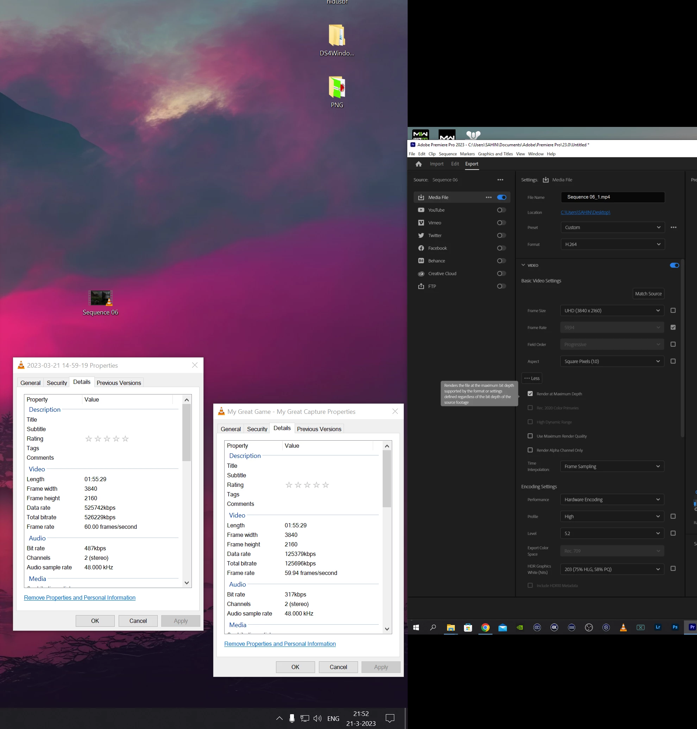Open preset options three-dots menu

(673, 227)
